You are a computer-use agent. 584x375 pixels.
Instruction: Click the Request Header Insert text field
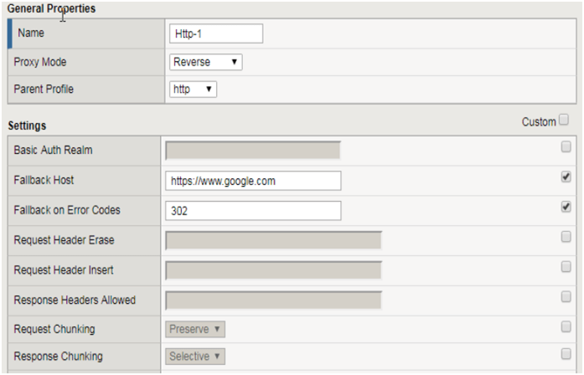pos(273,270)
